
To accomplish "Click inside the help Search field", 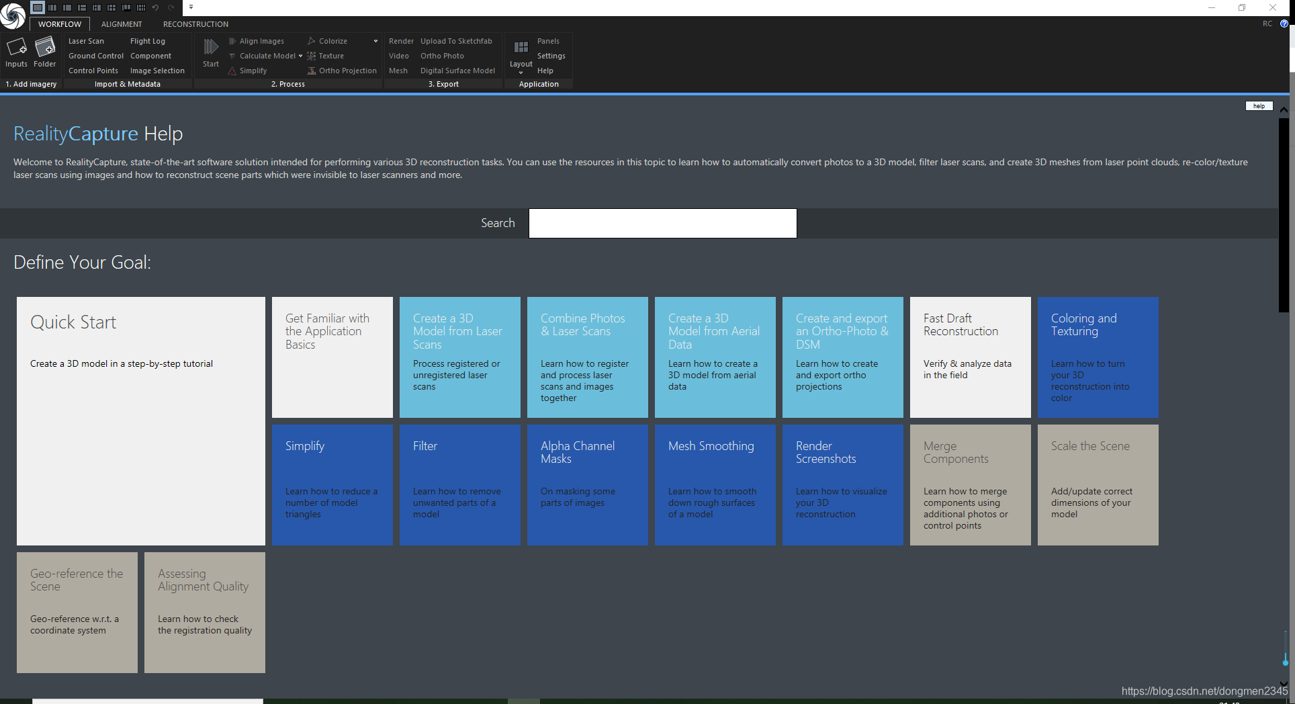I will pos(662,223).
